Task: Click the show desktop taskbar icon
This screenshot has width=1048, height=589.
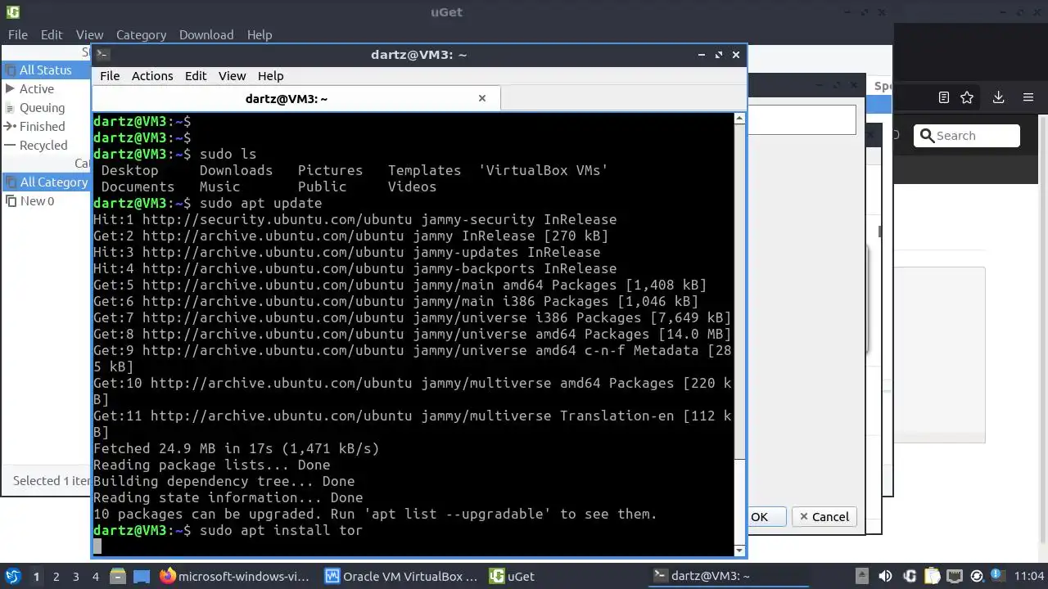Action: pyautogui.click(x=142, y=576)
